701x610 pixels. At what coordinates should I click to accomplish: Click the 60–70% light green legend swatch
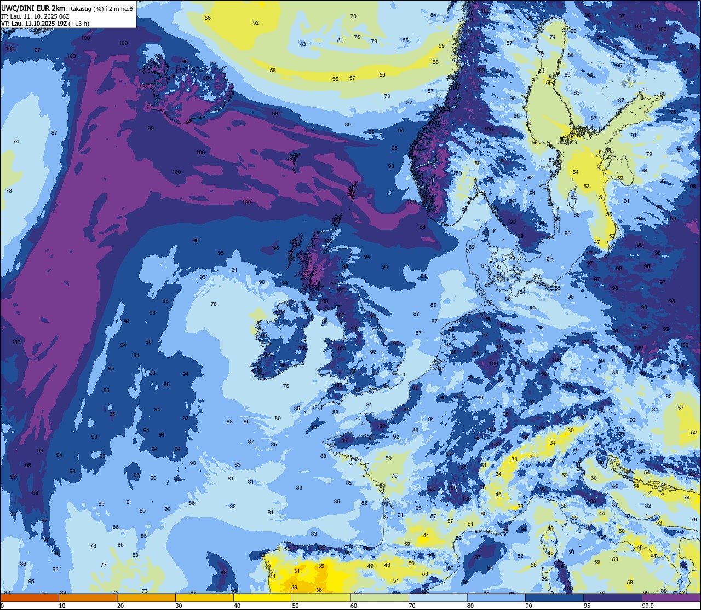[x=380, y=598]
